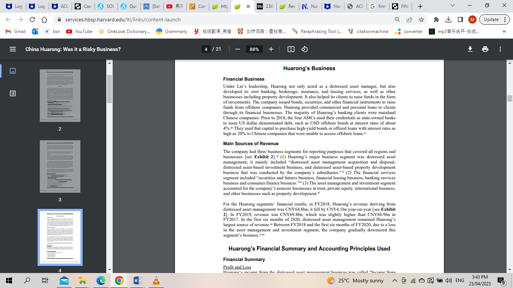513x288 pixels.
Task: Bookmark this tab with the star icon
Action: pyautogui.click(x=421, y=19)
